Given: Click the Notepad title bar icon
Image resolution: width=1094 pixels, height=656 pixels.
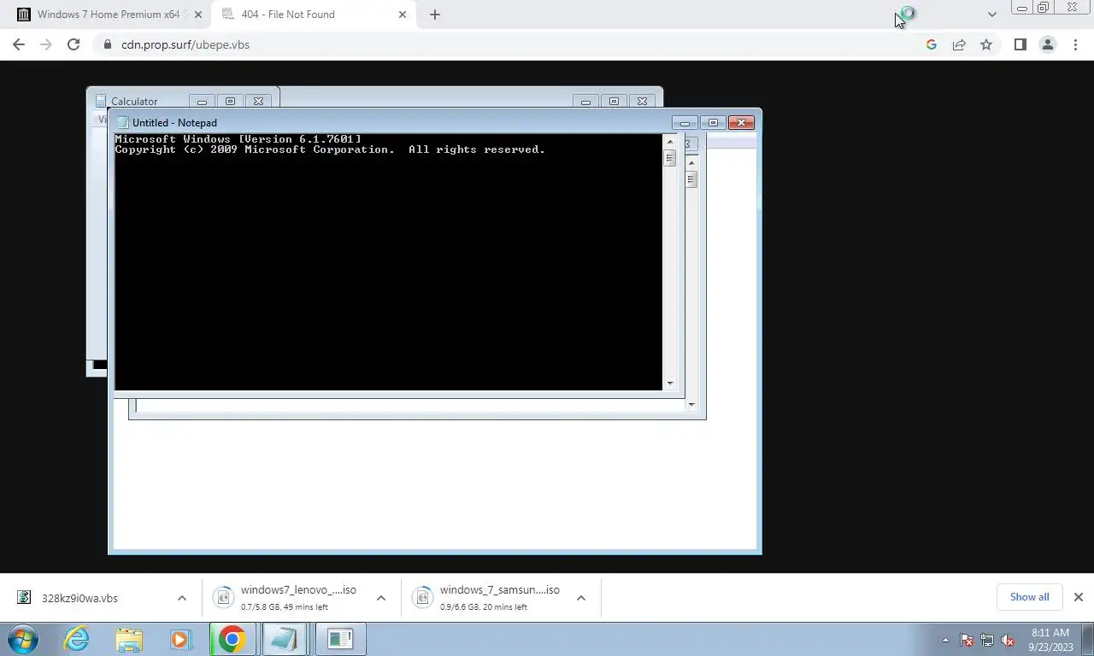Looking at the screenshot, I should coord(122,123).
